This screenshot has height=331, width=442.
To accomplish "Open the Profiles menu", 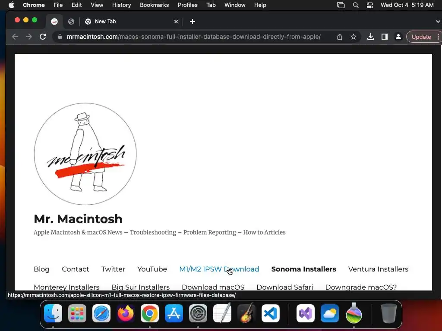I will [x=187, y=5].
